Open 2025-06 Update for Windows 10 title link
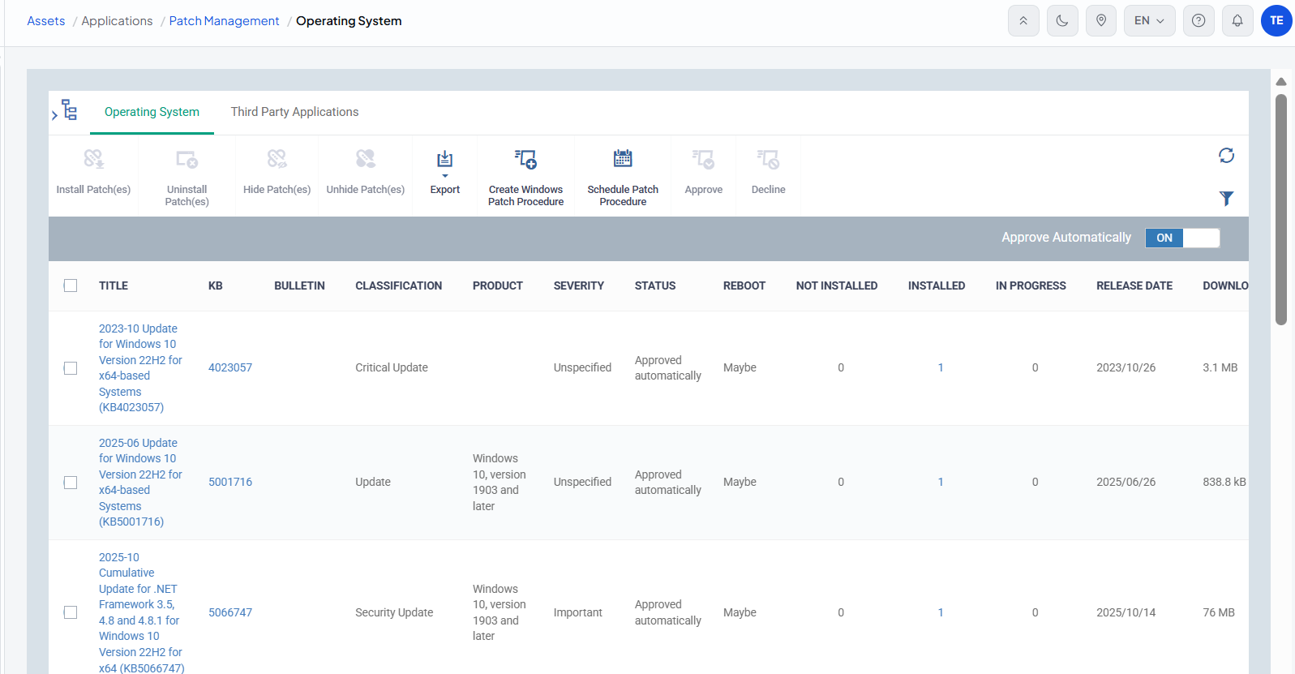 pyautogui.click(x=140, y=482)
